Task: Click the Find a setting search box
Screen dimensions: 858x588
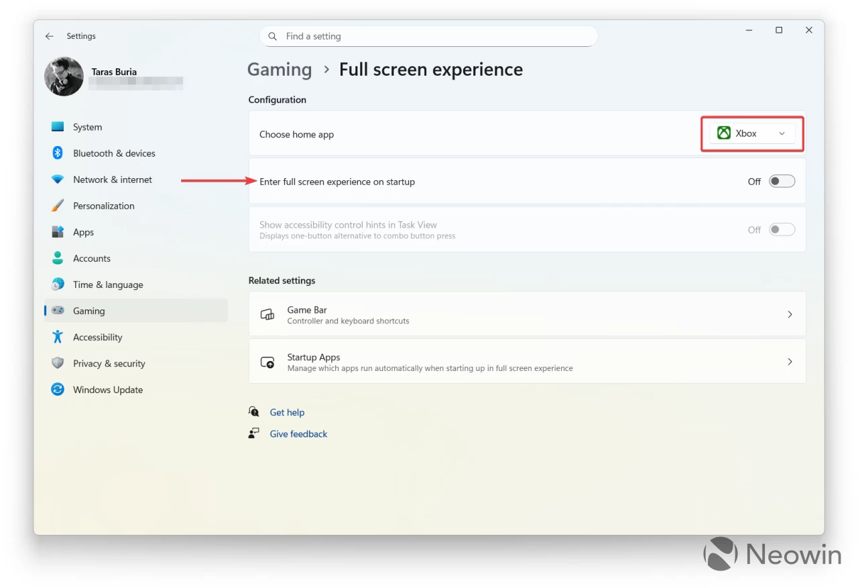Action: tap(428, 36)
